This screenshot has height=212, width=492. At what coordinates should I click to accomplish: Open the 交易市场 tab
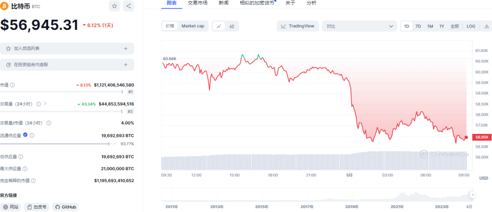(197, 3)
